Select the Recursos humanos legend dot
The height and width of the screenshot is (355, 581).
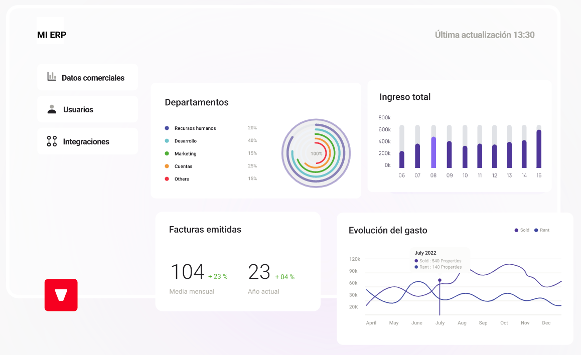(x=167, y=128)
